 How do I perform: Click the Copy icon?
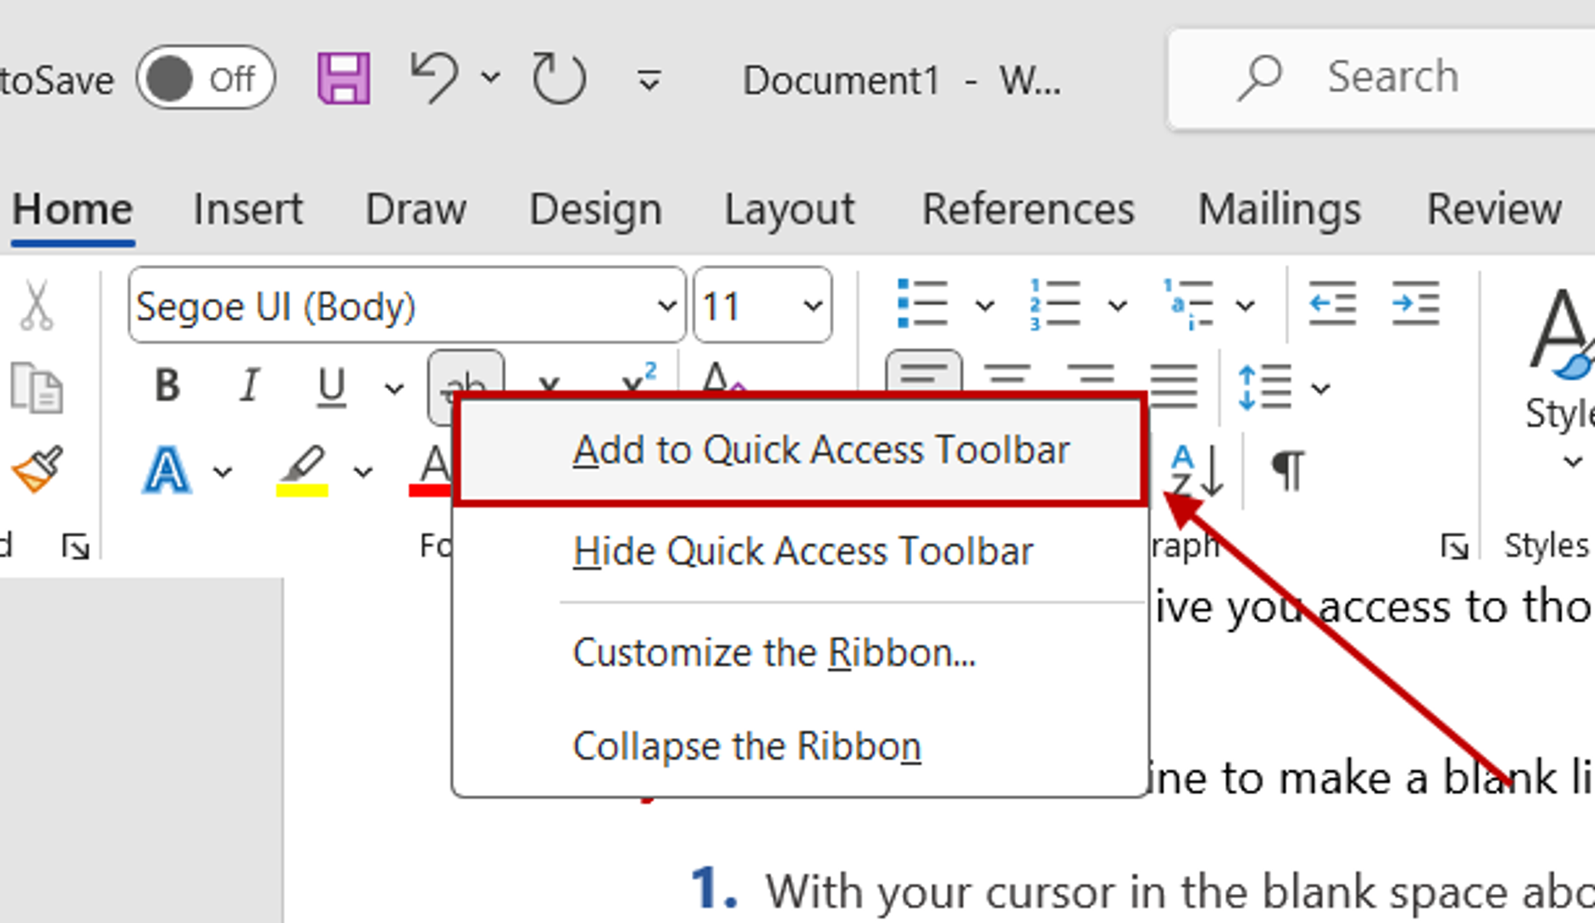(x=37, y=387)
